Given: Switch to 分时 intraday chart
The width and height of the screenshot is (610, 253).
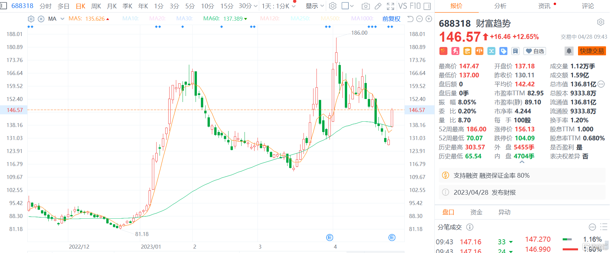Looking at the screenshot, I should point(45,6).
